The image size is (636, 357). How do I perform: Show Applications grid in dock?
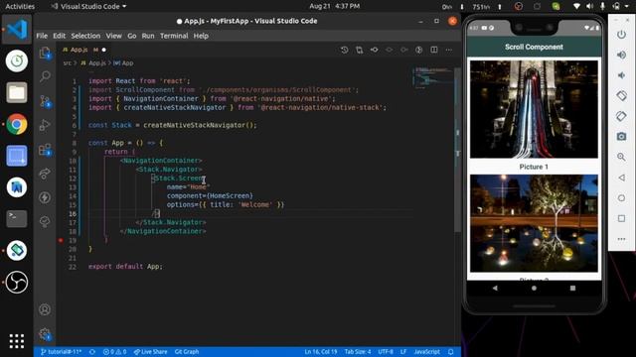coord(17,341)
